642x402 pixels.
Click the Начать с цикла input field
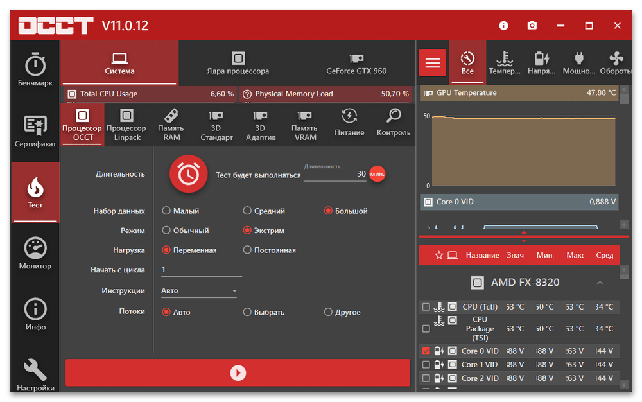200,270
